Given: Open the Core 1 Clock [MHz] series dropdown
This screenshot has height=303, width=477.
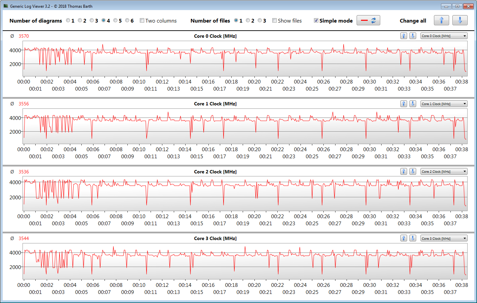Looking at the screenshot, I should tap(444, 104).
